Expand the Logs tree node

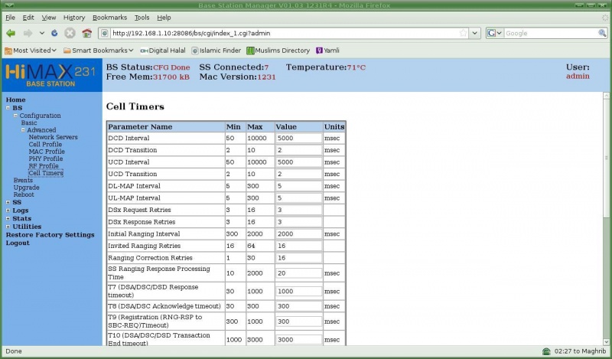pyautogui.click(x=8, y=210)
